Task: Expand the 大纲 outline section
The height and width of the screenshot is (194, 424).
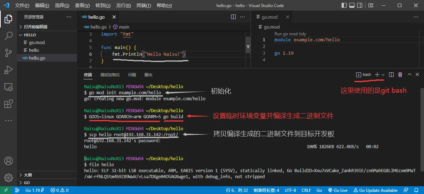Action: tap(47, 175)
